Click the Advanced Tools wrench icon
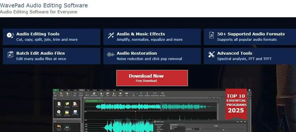Screen dimensions: 296x132 (211, 55)
